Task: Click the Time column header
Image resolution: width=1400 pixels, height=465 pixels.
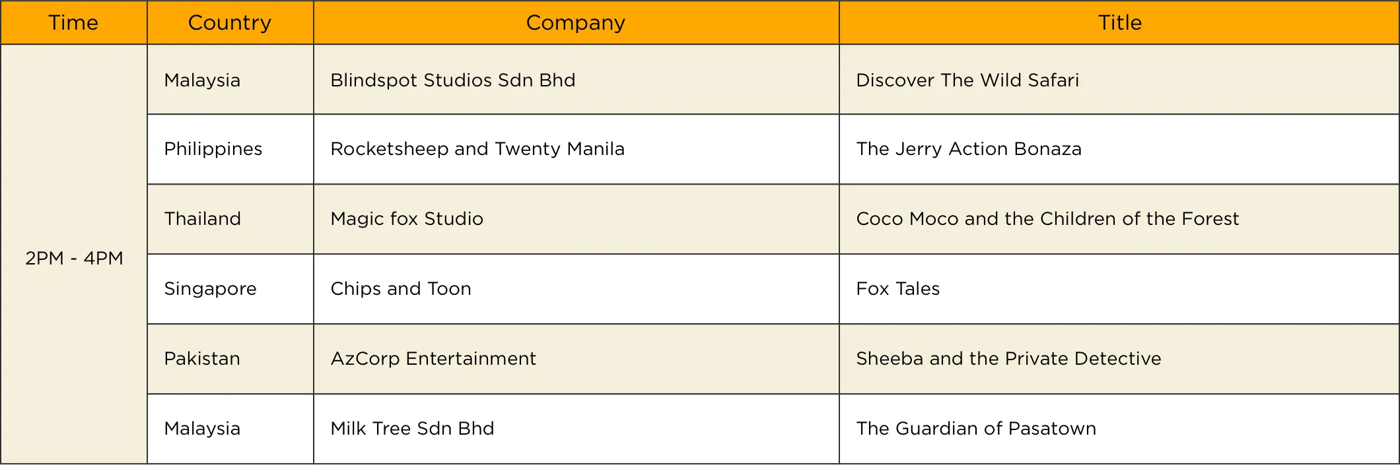Action: (x=73, y=23)
